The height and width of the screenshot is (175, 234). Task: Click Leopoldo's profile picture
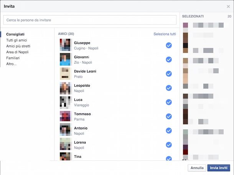(x=65, y=88)
